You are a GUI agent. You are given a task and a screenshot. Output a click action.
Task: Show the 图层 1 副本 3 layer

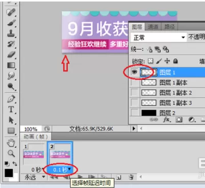coord(135,102)
